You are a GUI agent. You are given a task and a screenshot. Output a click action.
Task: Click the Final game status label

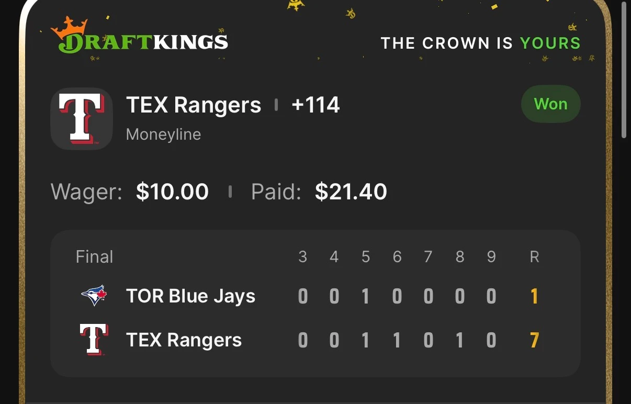pos(94,257)
